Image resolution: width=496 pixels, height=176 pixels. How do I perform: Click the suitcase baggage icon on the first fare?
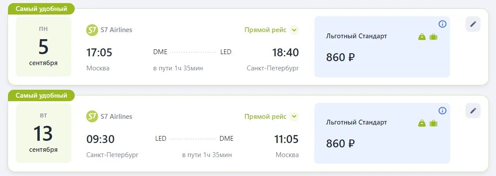tap(433, 37)
